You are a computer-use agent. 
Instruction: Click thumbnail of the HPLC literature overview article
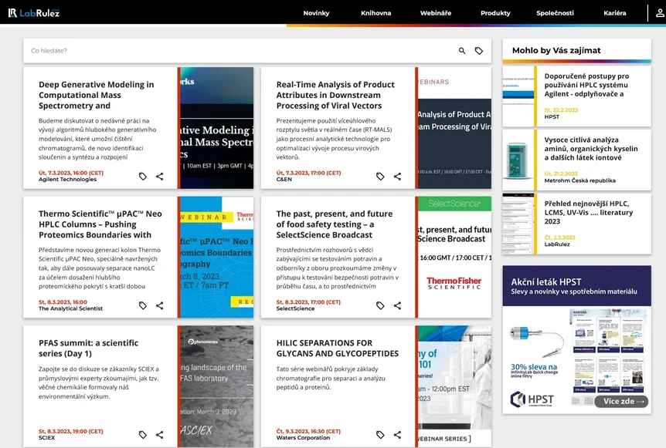(x=518, y=224)
